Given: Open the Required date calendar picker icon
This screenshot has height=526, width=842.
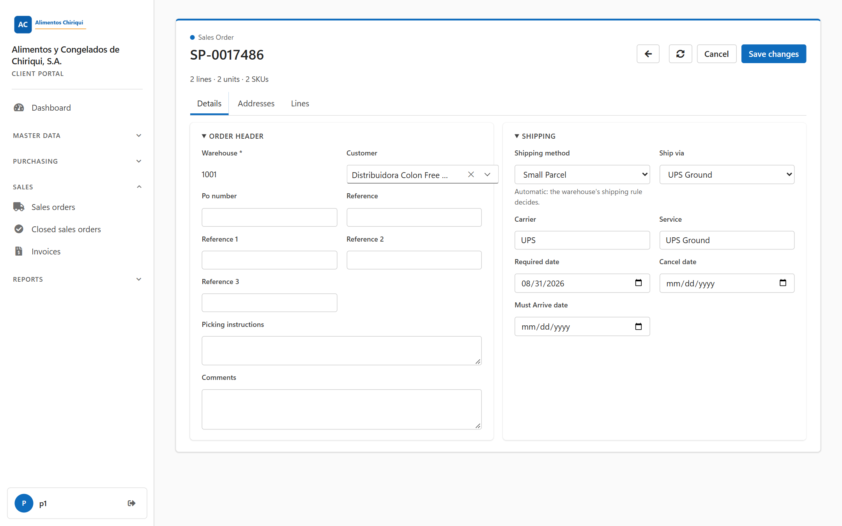Looking at the screenshot, I should (x=639, y=283).
